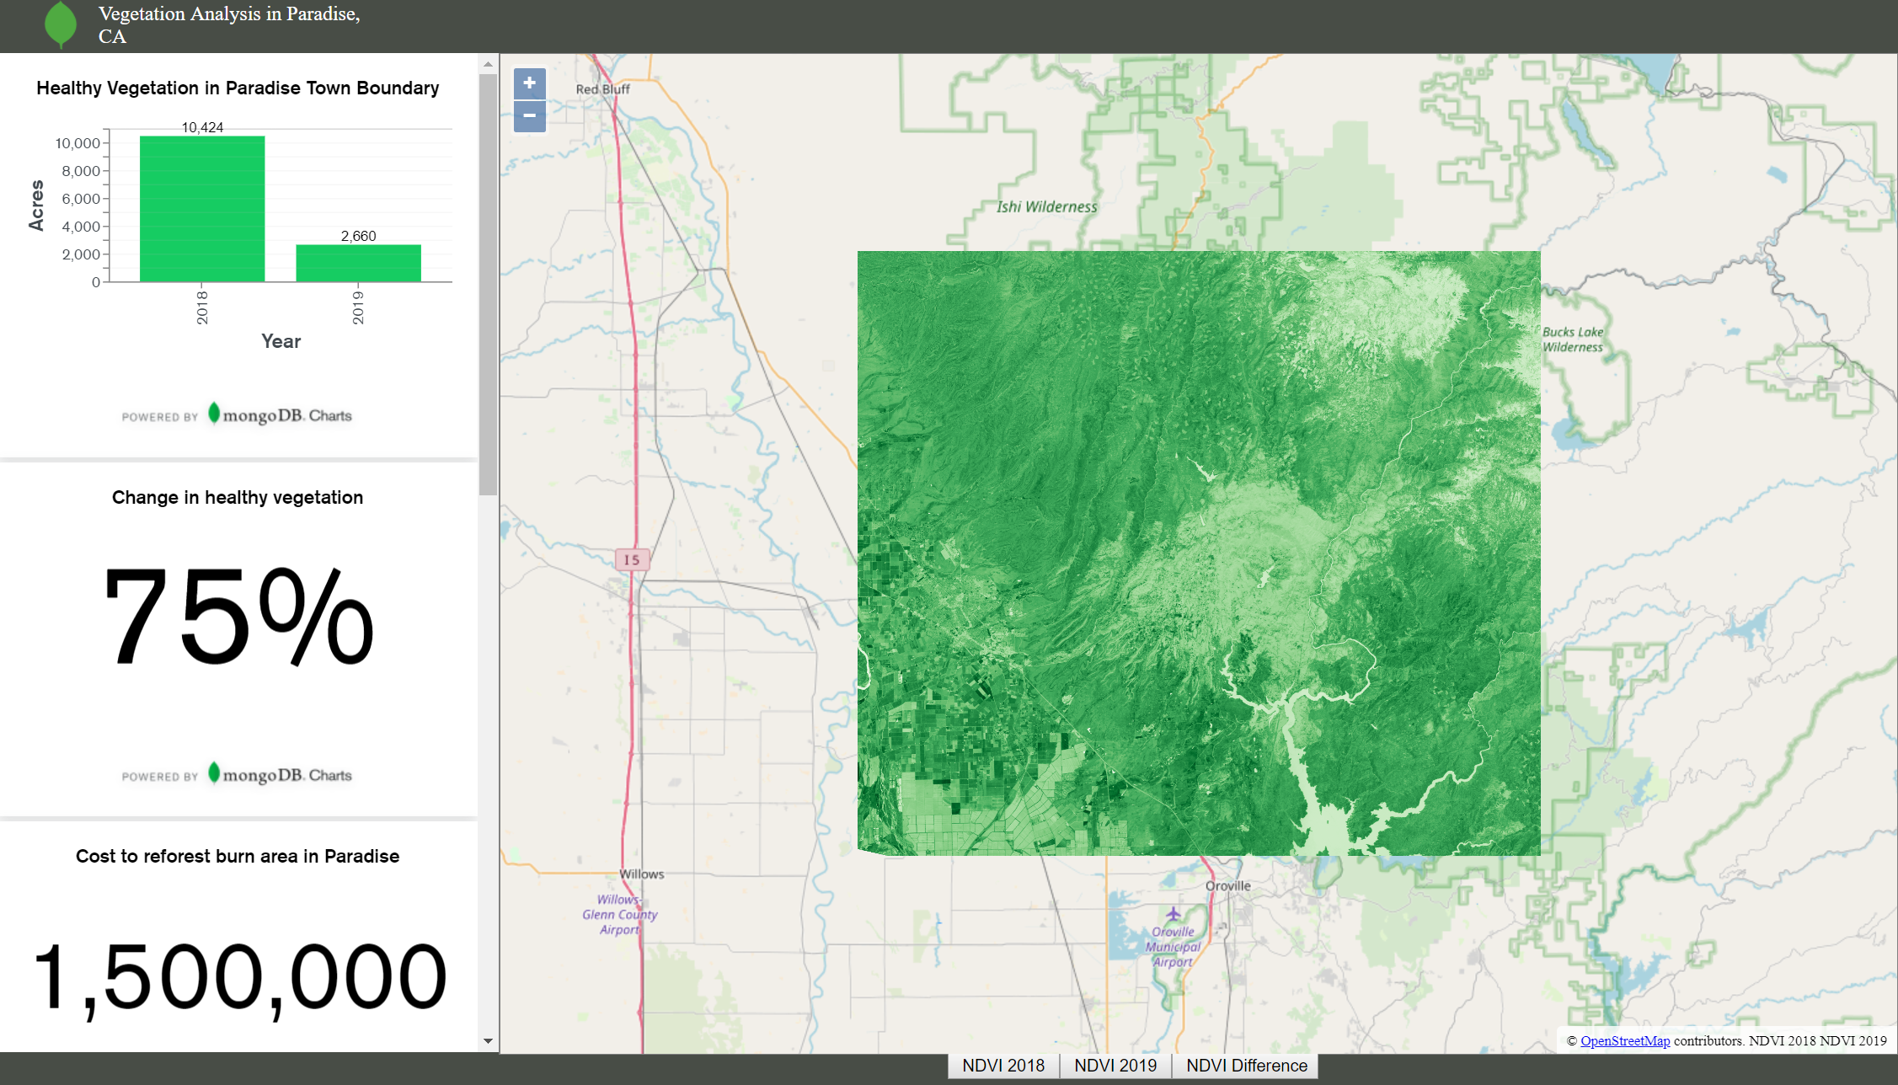This screenshot has width=1898, height=1085.
Task: Click MongoDB Charts logo under bar chart
Action: coord(280,415)
